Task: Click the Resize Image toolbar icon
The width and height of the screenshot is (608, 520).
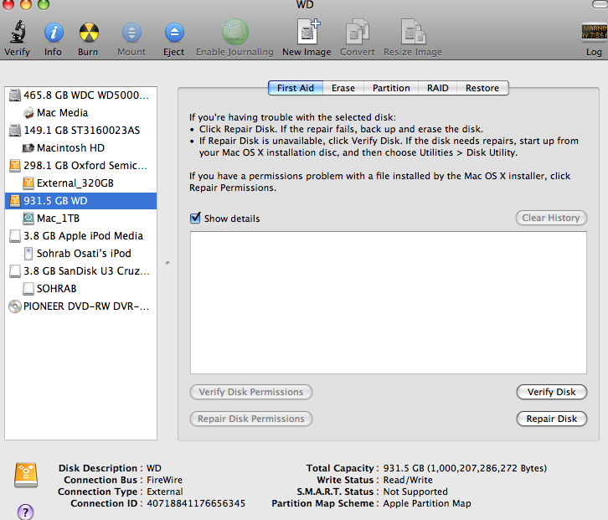Action: [414, 31]
